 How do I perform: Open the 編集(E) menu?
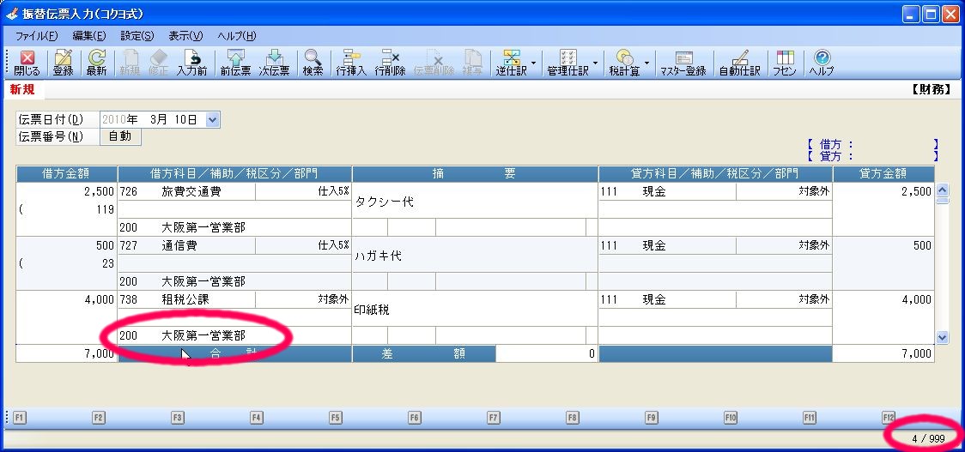tap(89, 36)
